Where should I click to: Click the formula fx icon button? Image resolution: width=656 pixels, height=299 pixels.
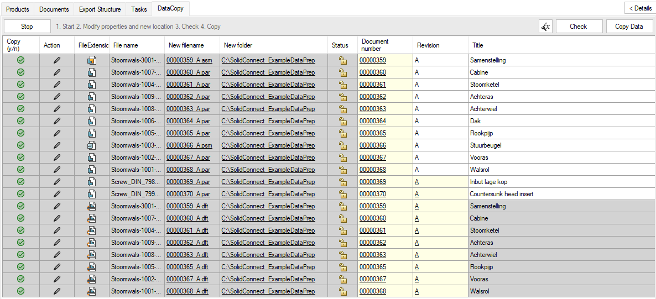[545, 27]
